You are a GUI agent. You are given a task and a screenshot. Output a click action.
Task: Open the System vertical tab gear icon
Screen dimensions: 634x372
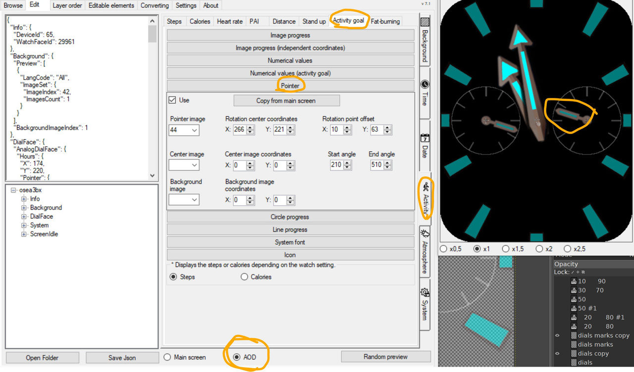[424, 293]
